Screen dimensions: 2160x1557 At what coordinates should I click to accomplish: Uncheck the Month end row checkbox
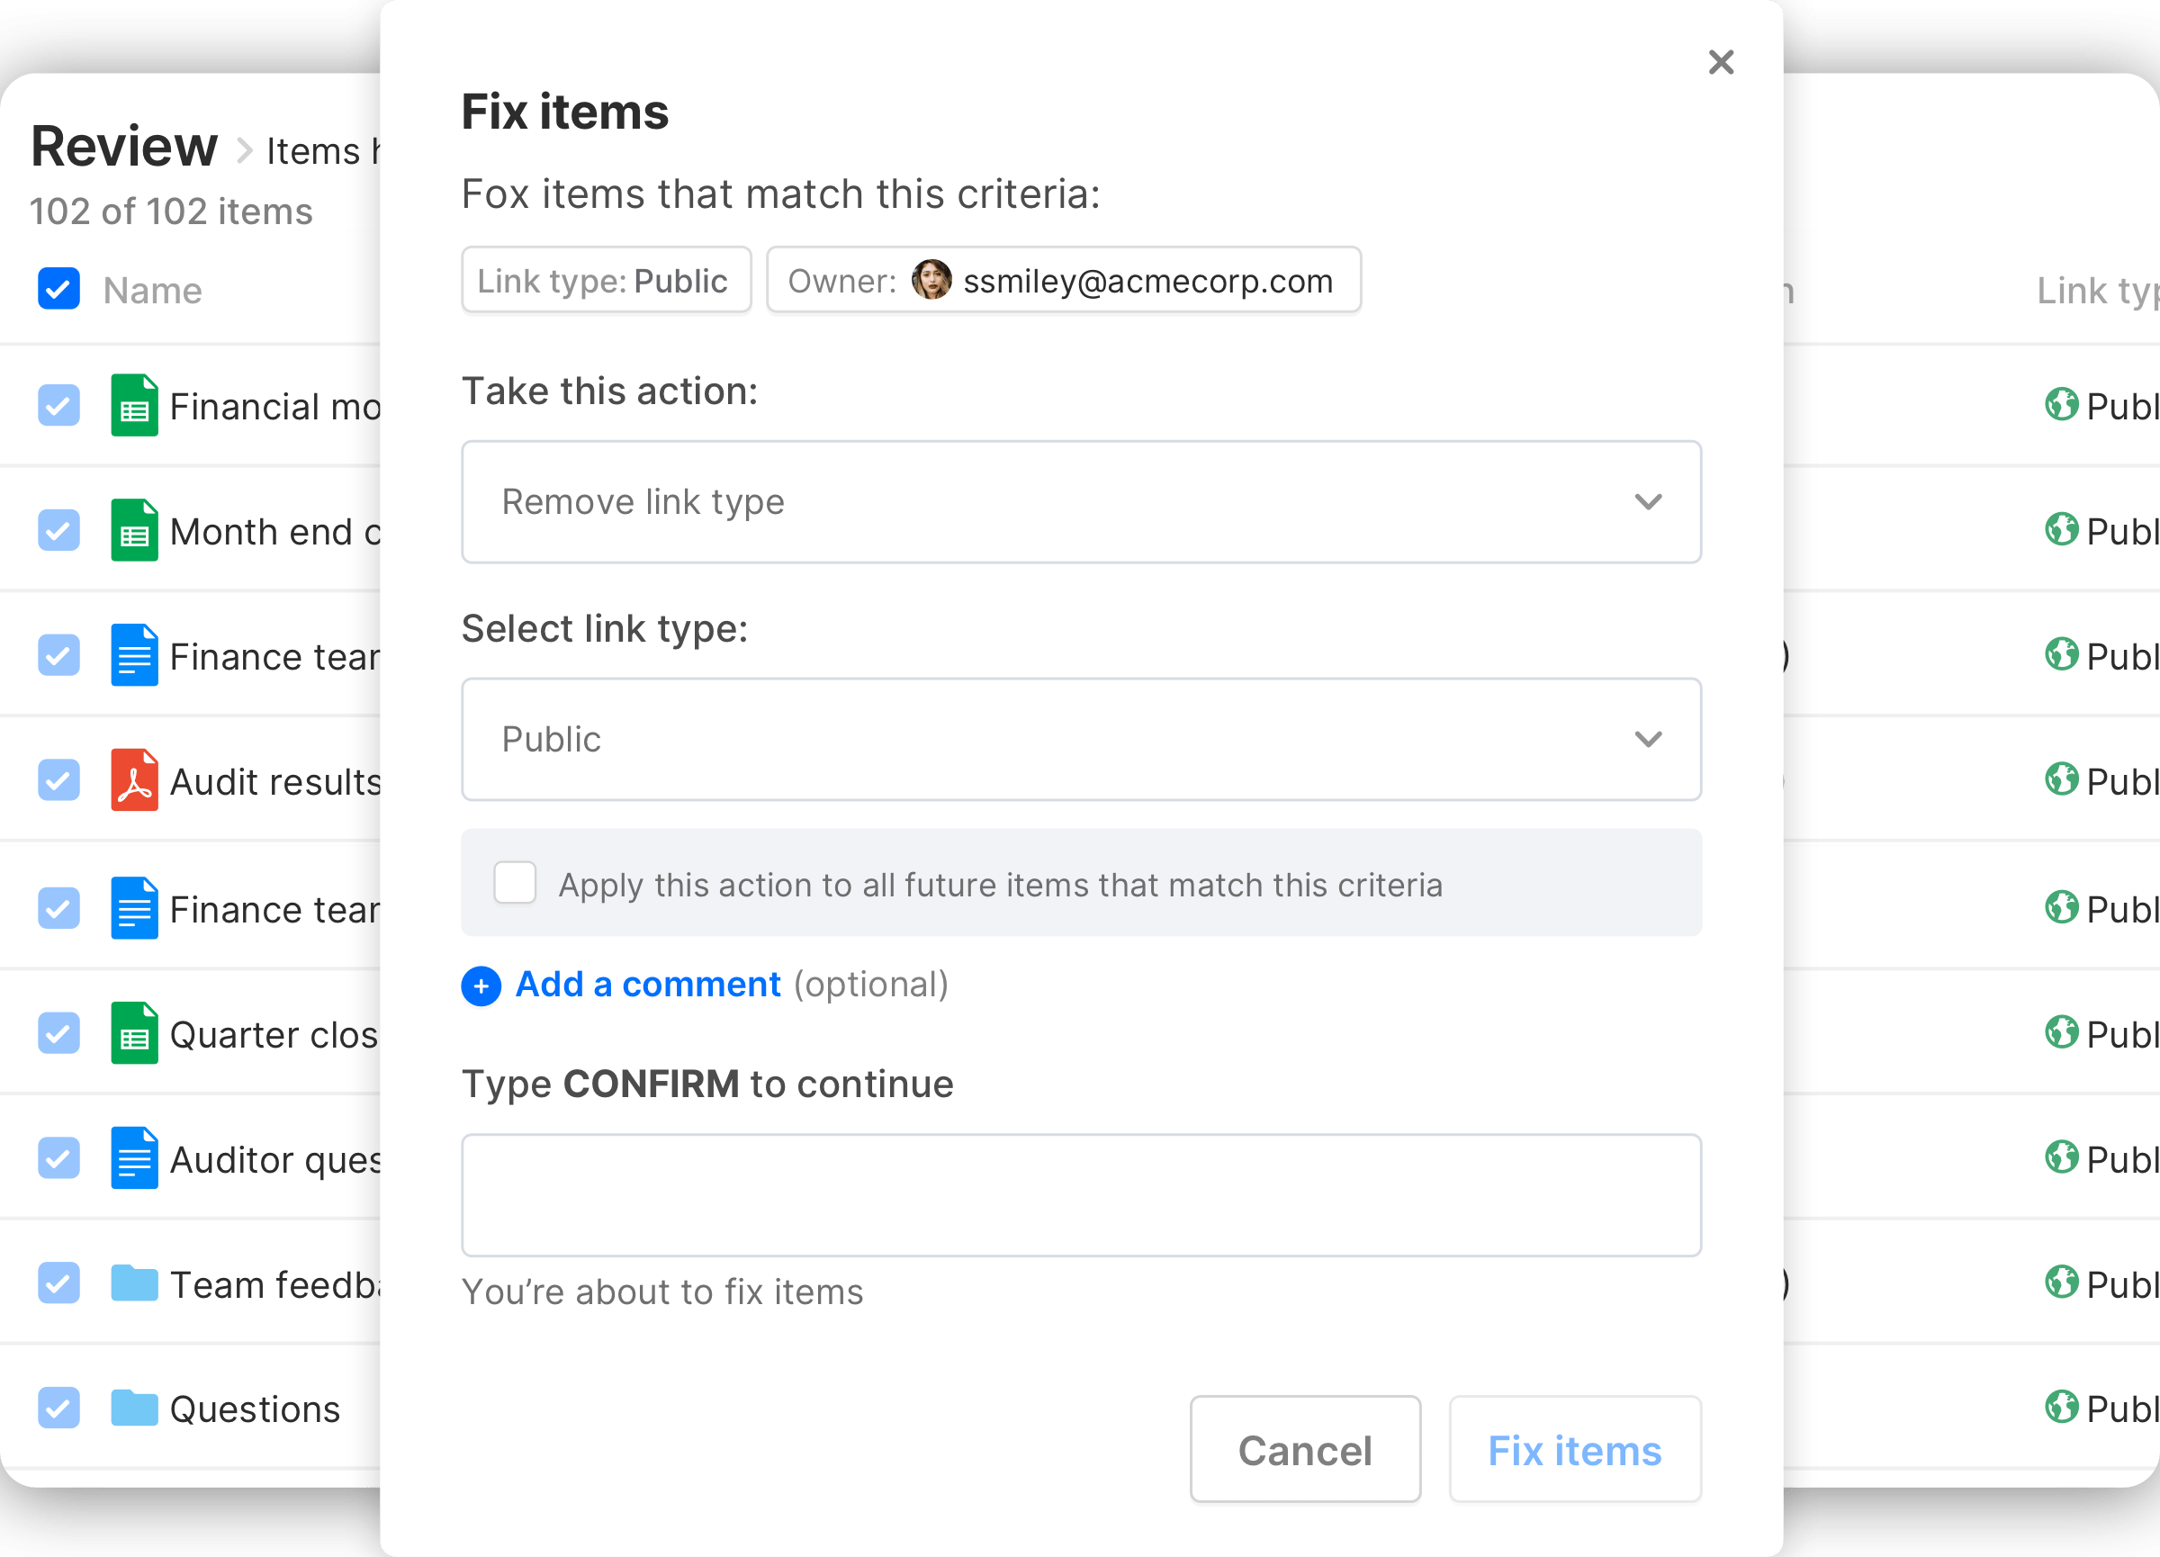tap(59, 530)
